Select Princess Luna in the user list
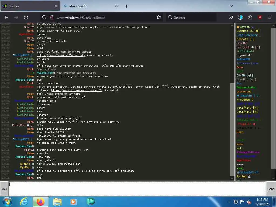This screenshot has height=207, width=276. pos(247,63)
